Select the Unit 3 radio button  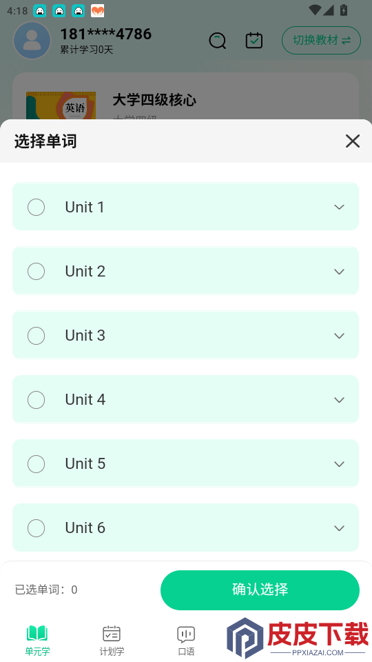click(x=37, y=336)
